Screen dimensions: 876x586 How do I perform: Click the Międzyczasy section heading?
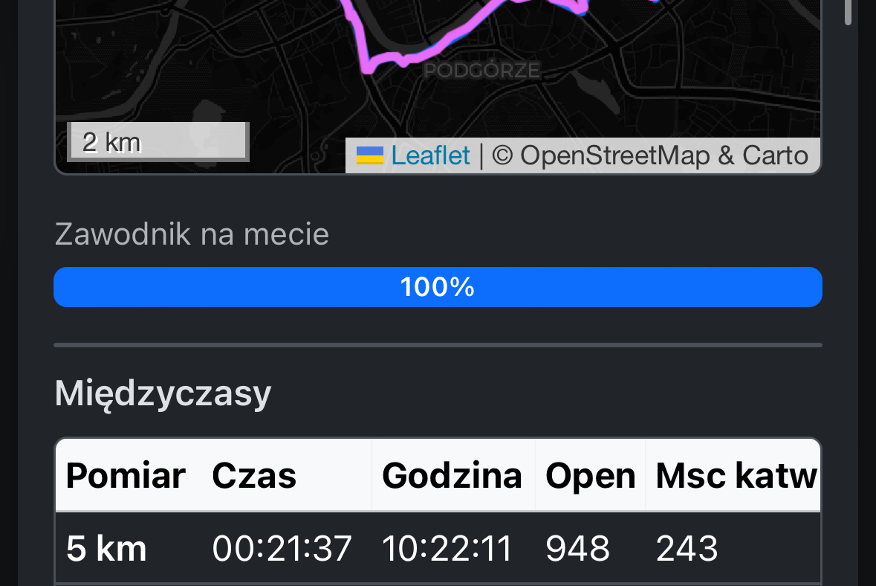point(163,394)
